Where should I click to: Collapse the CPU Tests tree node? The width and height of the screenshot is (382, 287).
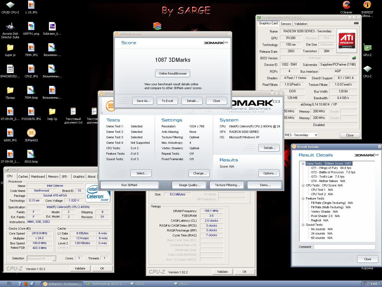(303, 185)
